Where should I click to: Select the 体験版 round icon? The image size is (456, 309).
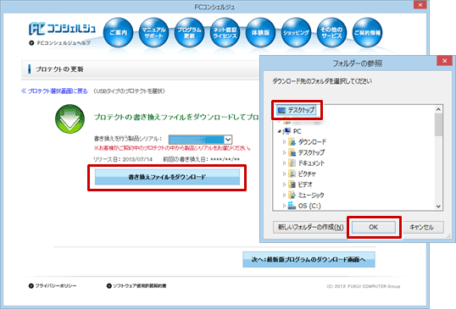pyautogui.click(x=260, y=32)
